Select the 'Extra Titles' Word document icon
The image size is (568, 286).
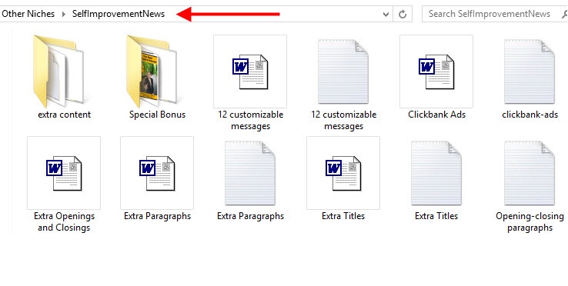(x=343, y=173)
